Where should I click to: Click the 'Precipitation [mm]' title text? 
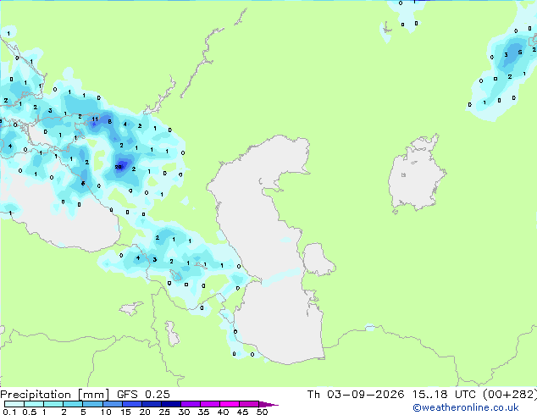pos(55,395)
